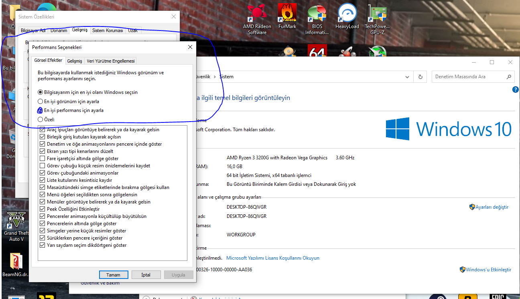This screenshot has width=520, height=299.
Task: Click the search magnifier in Control Panel
Action: [x=509, y=77]
